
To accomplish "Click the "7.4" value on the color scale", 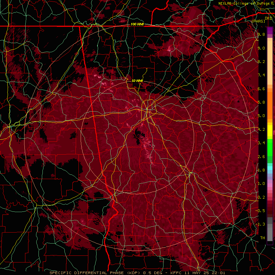I will [x=261, y=75].
